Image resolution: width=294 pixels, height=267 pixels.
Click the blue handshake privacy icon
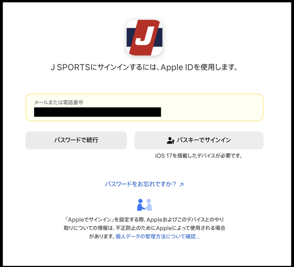click(x=144, y=205)
